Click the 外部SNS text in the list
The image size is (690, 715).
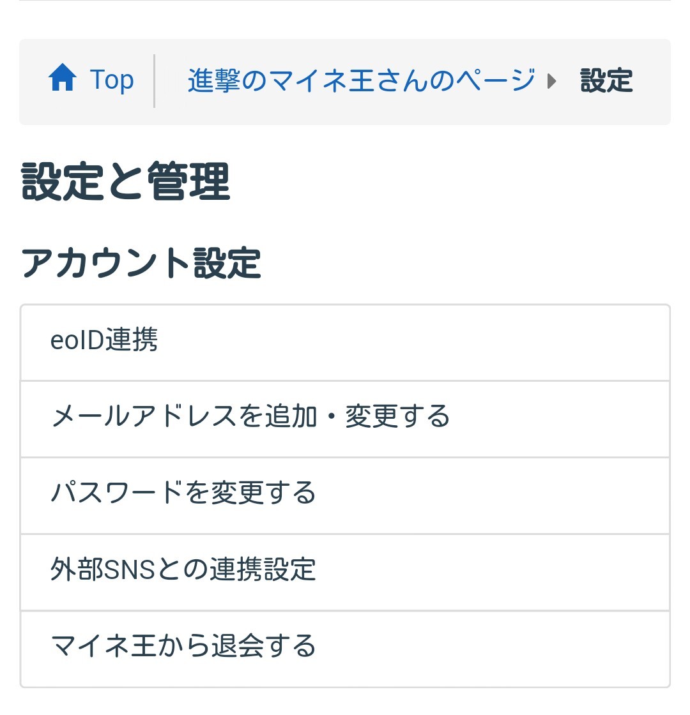[x=102, y=571]
